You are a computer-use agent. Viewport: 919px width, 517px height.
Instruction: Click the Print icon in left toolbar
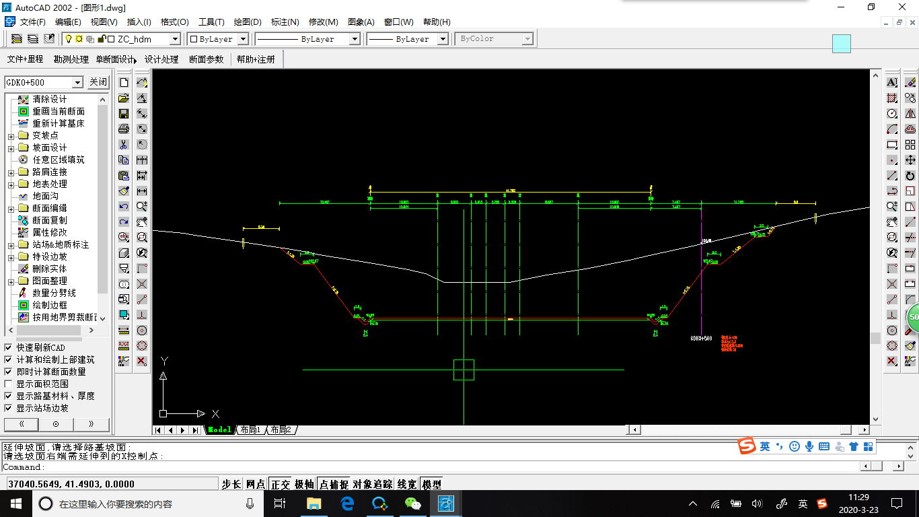pos(124,129)
